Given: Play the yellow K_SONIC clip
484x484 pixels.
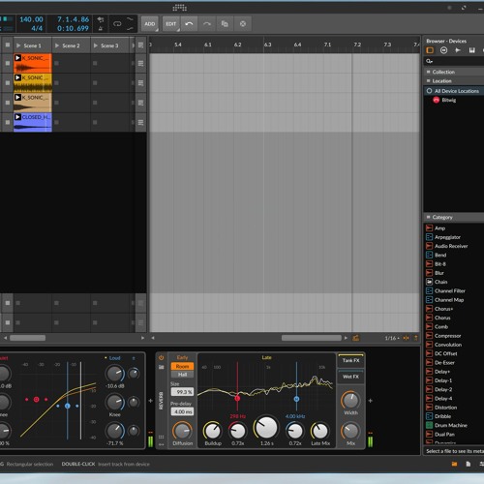Looking at the screenshot, I should 17,77.
